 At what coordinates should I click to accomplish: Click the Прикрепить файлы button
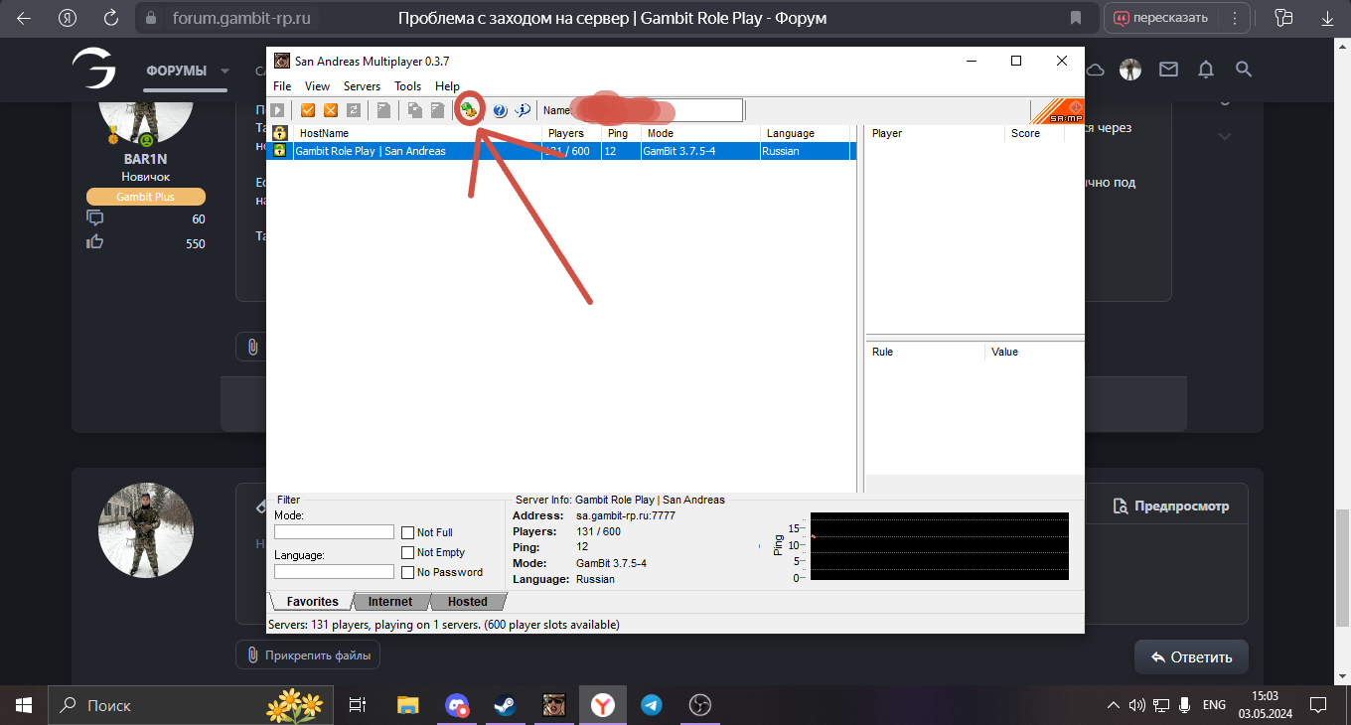(x=308, y=655)
